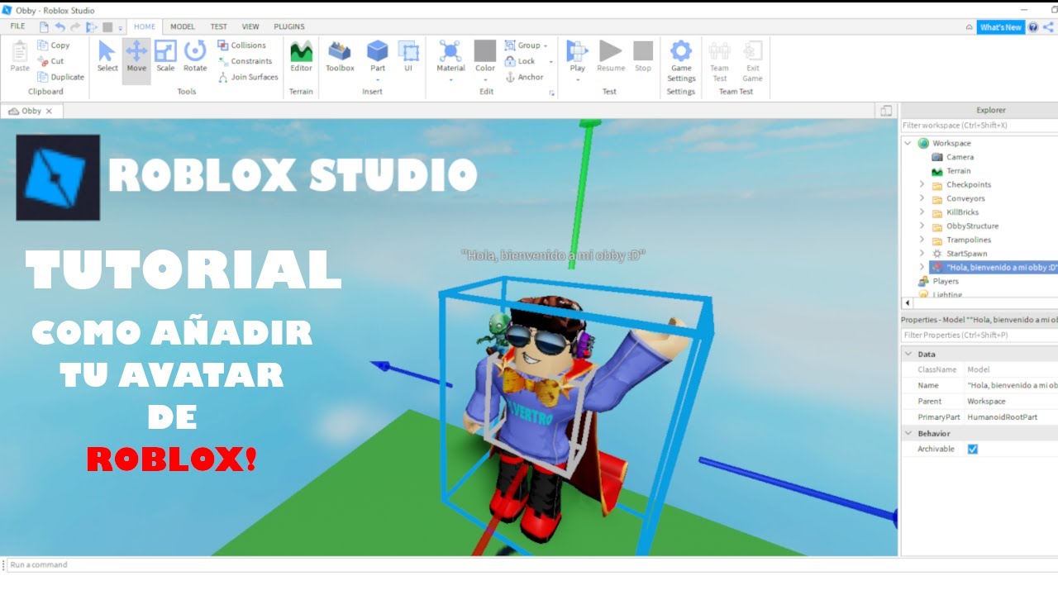Toggle Join Surfaces option
Image resolution: width=1058 pixels, height=595 pixels.
[248, 77]
